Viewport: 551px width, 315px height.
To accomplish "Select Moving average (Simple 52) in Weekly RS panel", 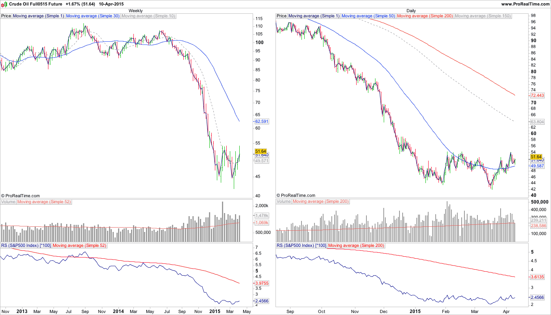I will (79, 245).
